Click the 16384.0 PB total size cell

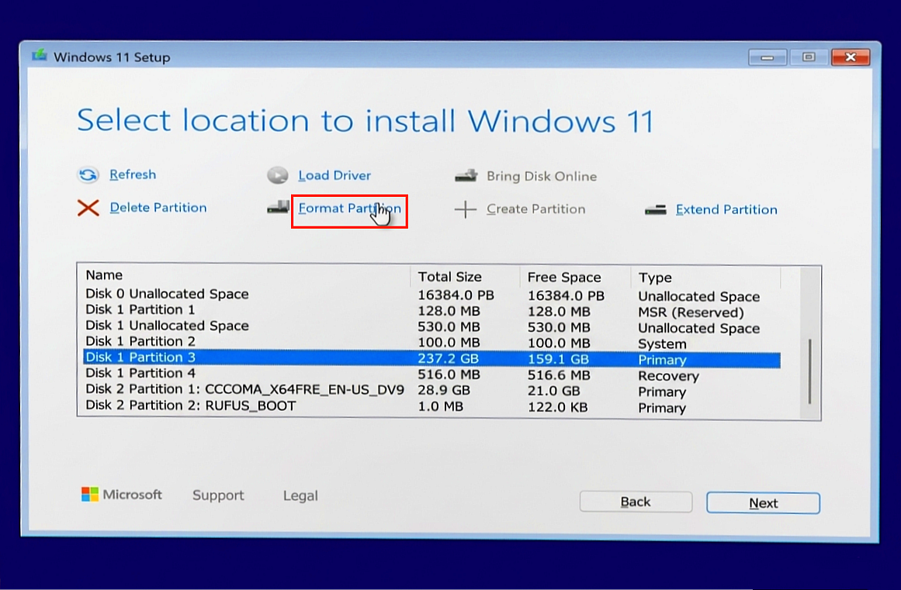(x=456, y=295)
